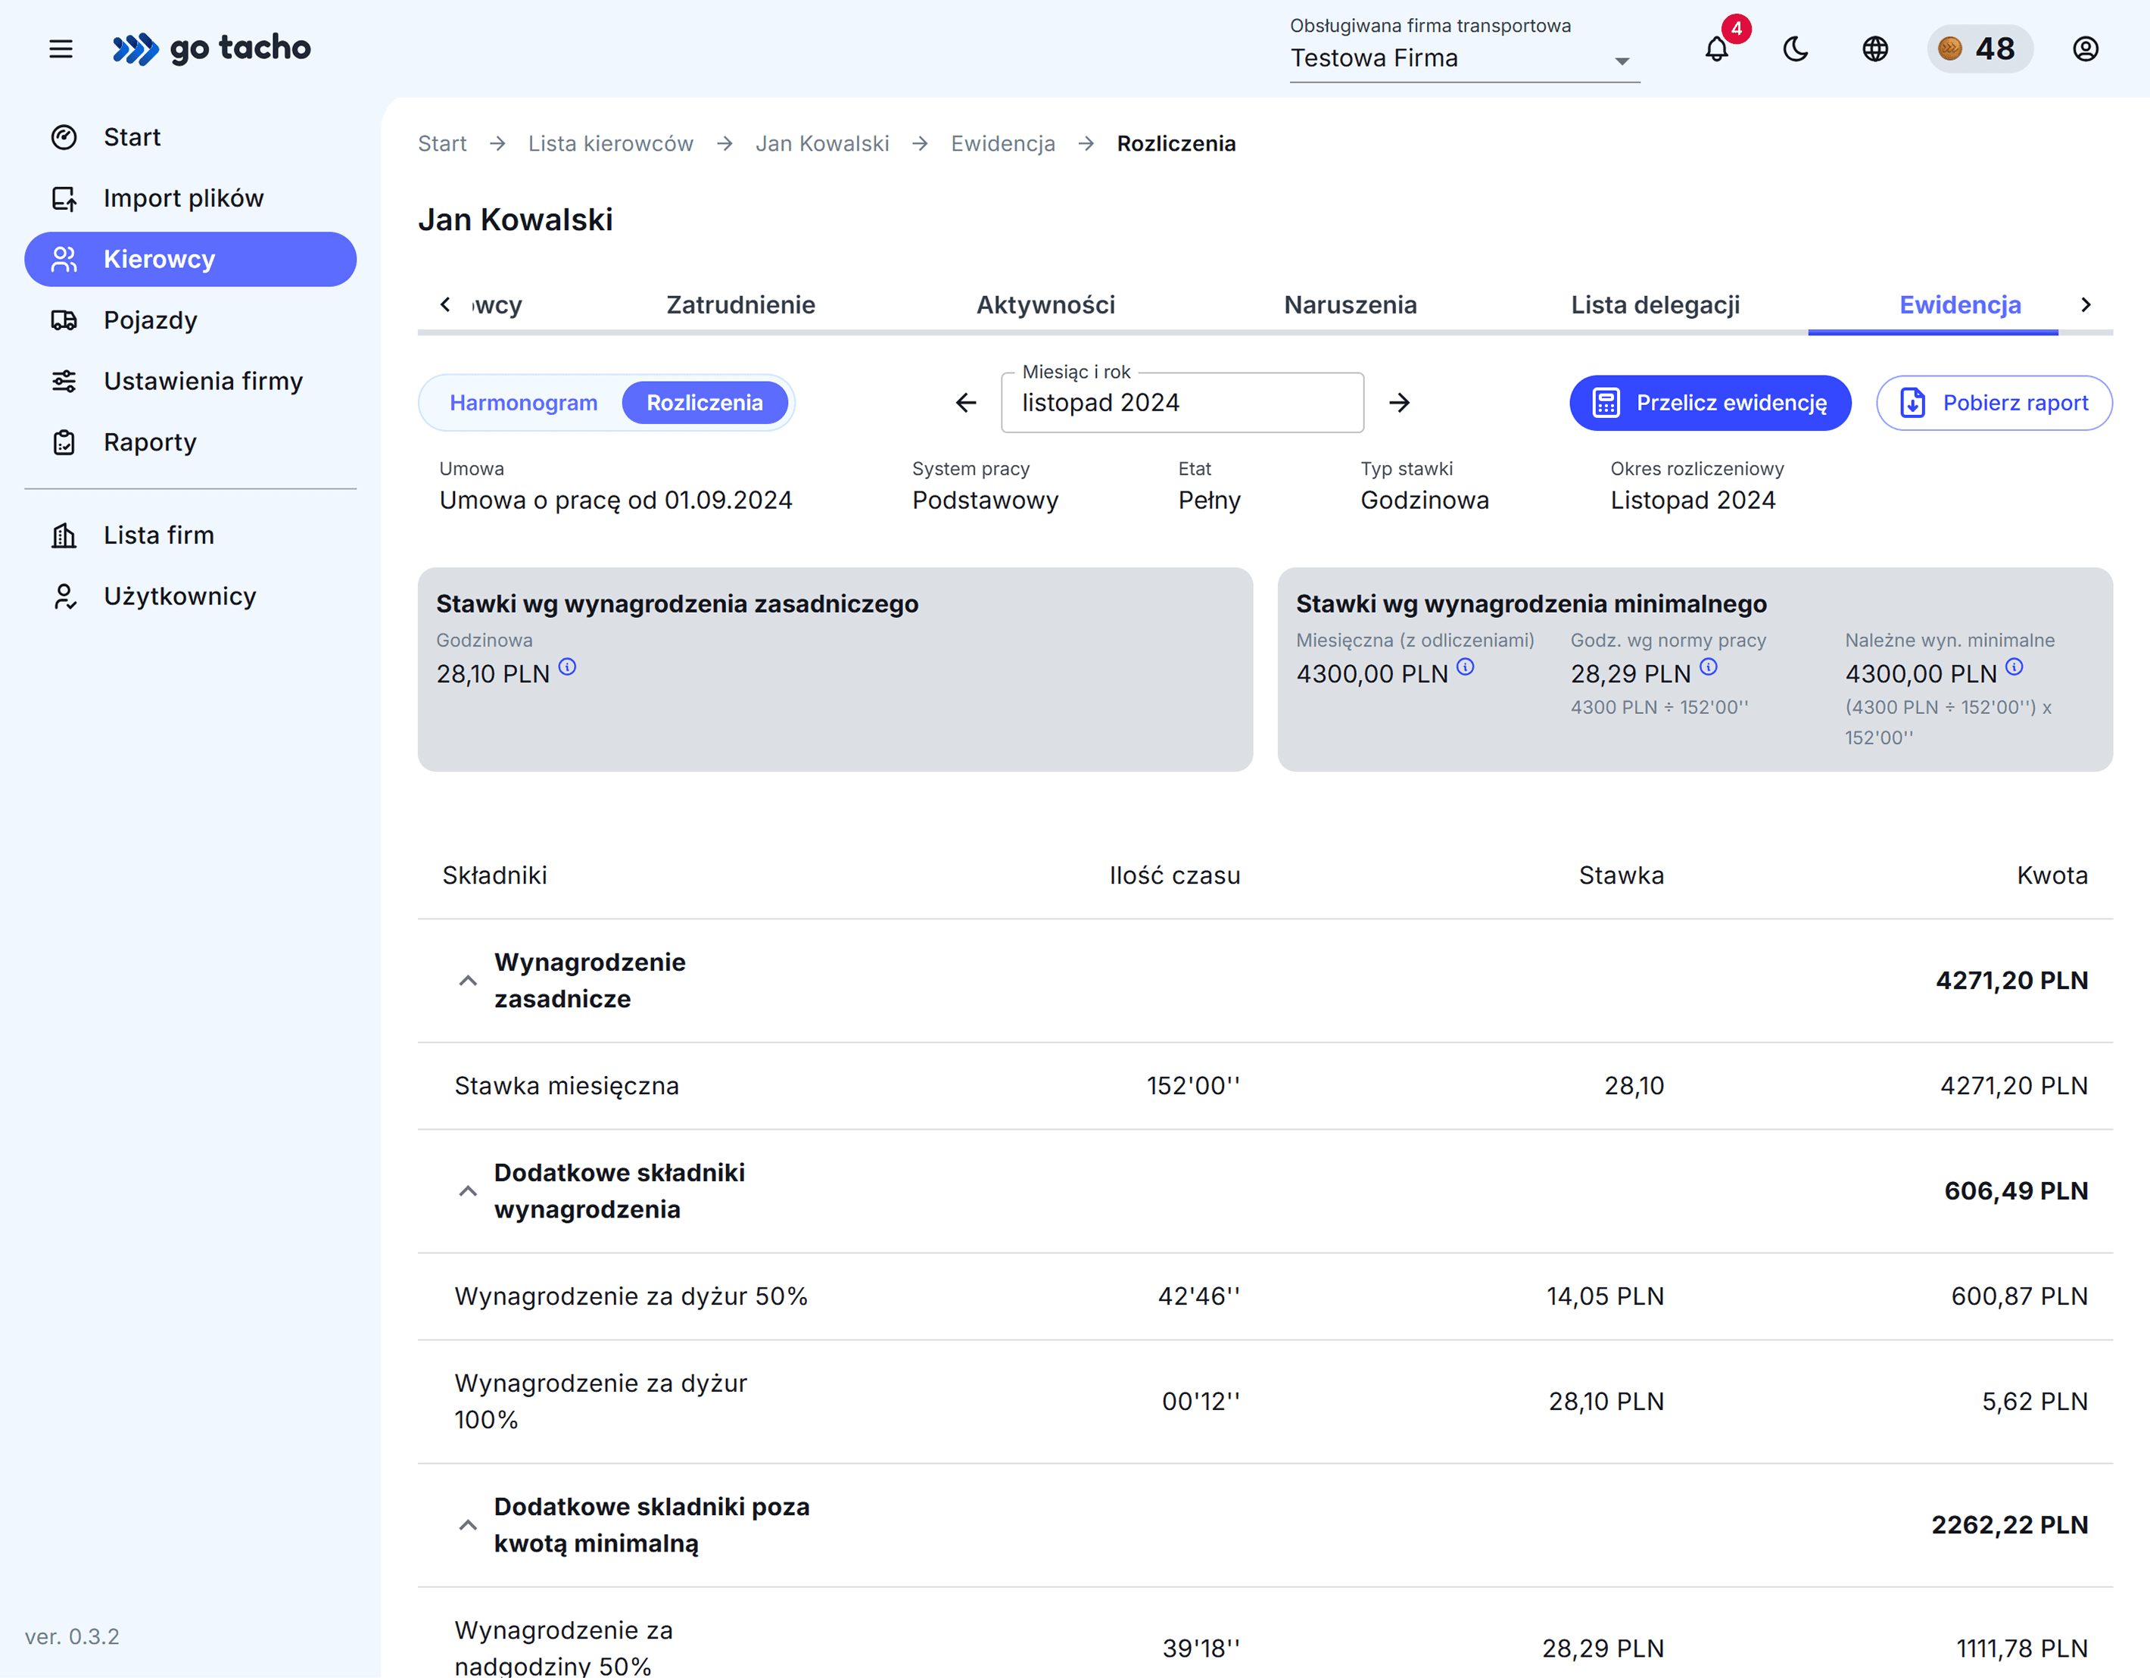Open transport company dropdown Testowa Firma
The height and width of the screenshot is (1678, 2150).
coord(1464,58)
